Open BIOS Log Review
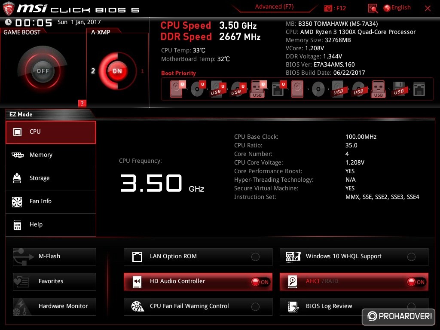Screen dimensions: 440x330 (354, 307)
